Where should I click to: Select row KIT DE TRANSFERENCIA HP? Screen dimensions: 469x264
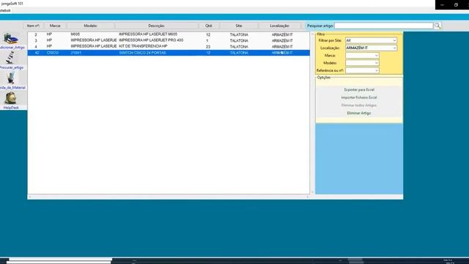(169, 46)
